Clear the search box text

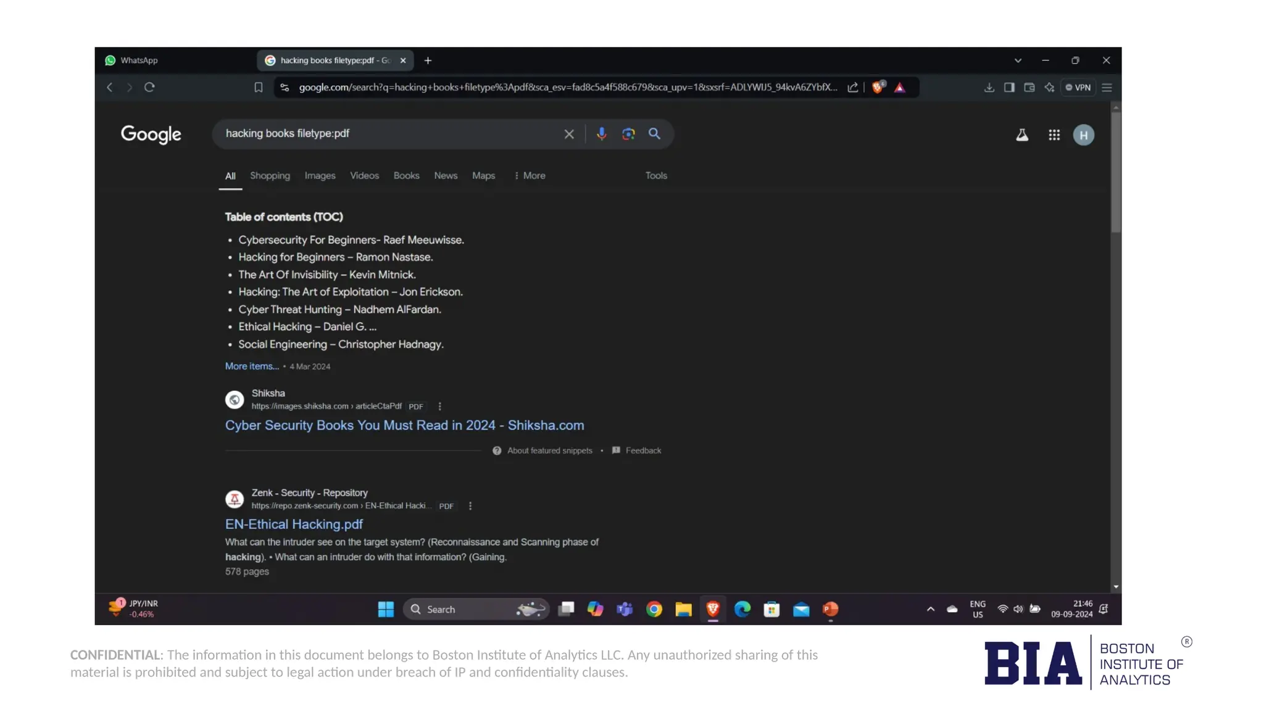568,134
